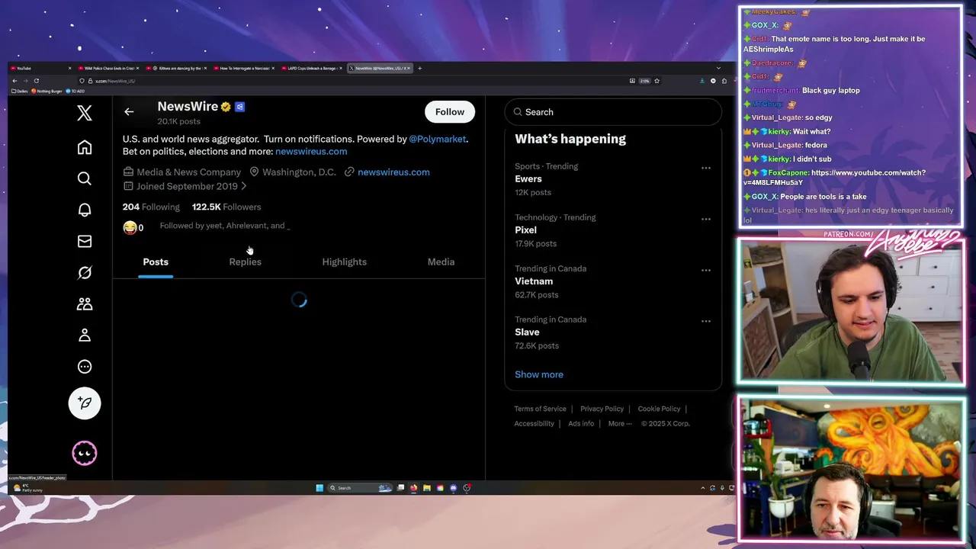
Task: Switch to Replies tab
Action: pyautogui.click(x=245, y=262)
